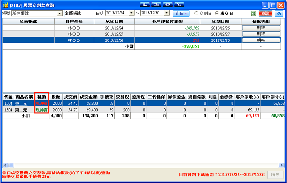This screenshot has height=183, width=287.
Task: Click the red 查詢 query button
Action: [265, 13]
